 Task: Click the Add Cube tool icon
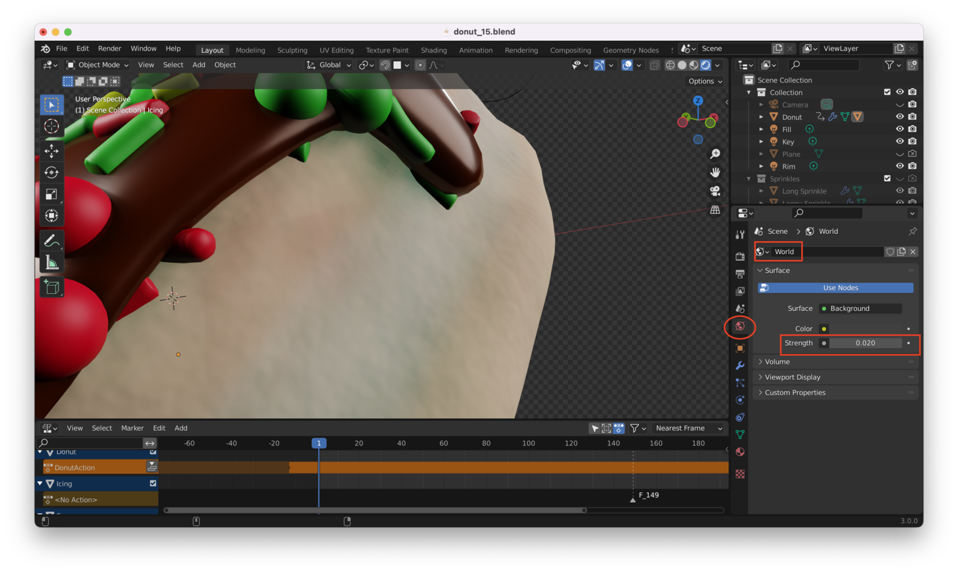pyautogui.click(x=52, y=287)
